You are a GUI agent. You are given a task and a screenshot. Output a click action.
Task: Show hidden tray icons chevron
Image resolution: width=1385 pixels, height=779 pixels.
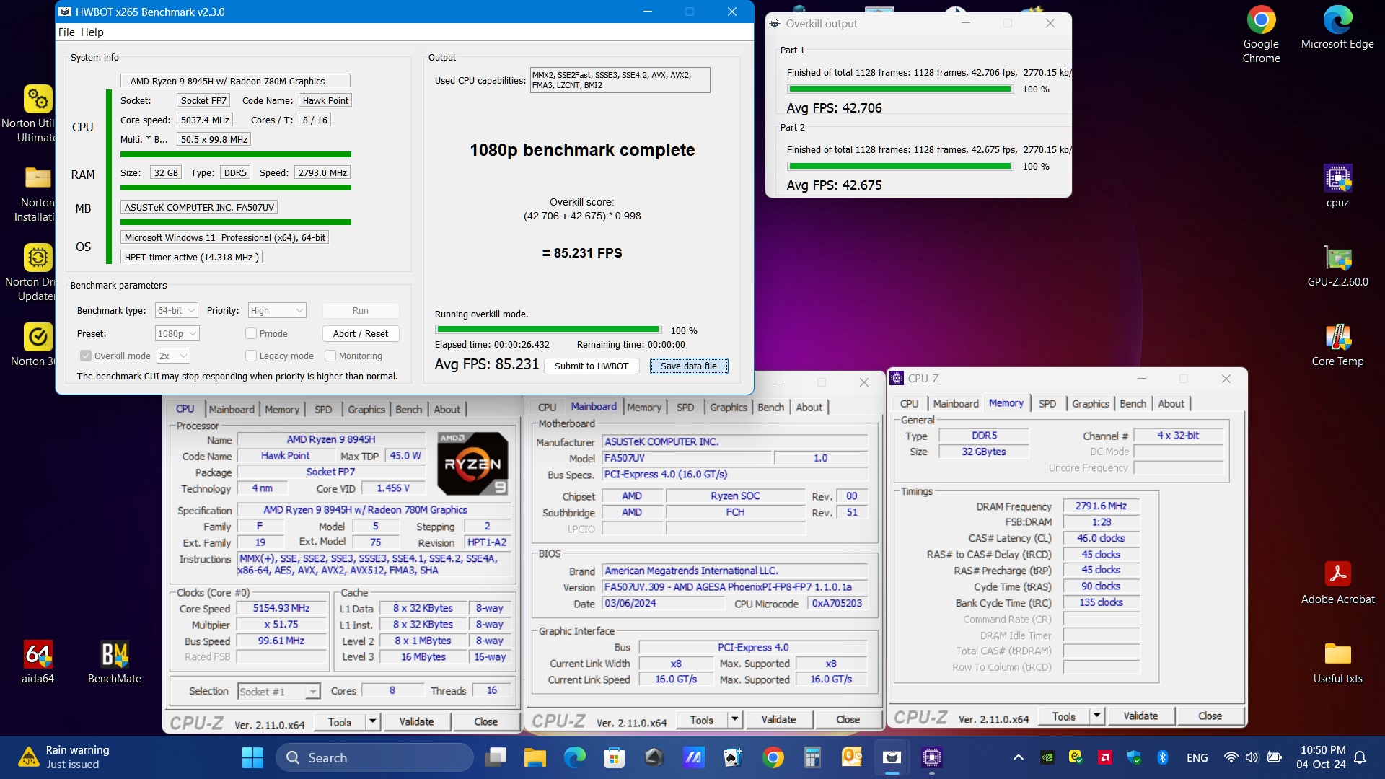pos(1018,757)
